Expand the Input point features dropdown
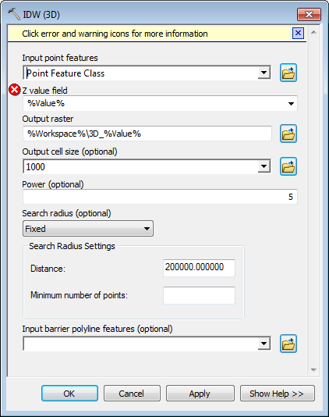Image resolution: width=329 pixels, height=417 pixels. (264, 73)
